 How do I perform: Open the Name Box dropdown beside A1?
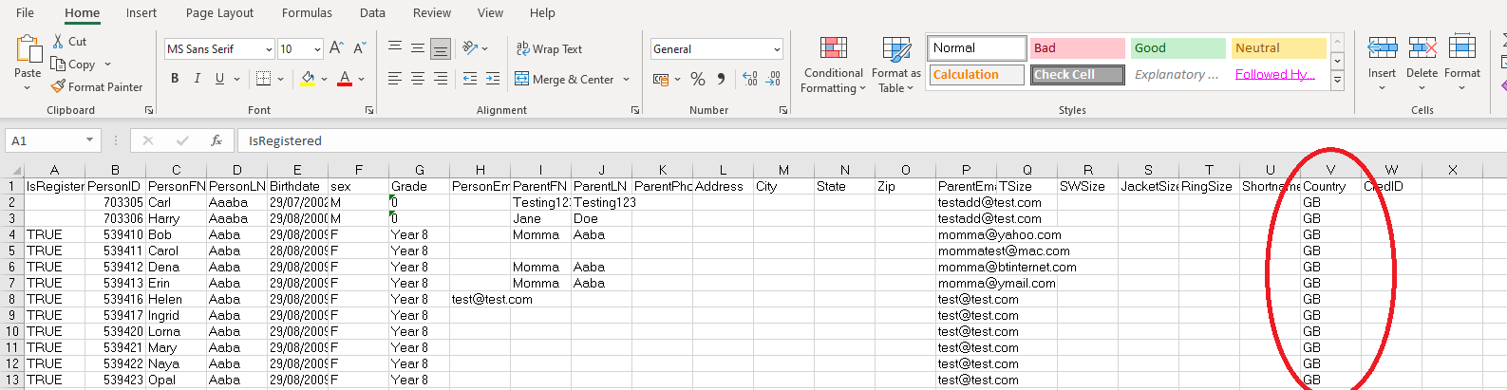pyautogui.click(x=89, y=140)
